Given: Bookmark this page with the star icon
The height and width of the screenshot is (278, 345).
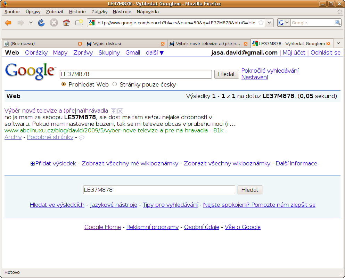Looking at the screenshot, I should (x=261, y=23).
